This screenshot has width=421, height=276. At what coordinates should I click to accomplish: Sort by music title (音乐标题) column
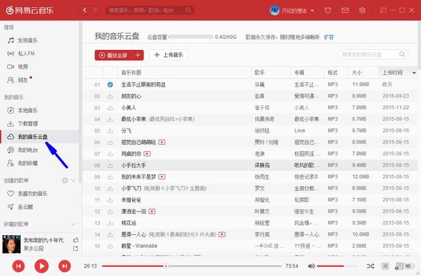131,72
